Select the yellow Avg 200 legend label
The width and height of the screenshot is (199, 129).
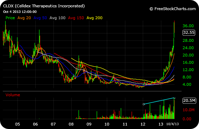point(94,18)
